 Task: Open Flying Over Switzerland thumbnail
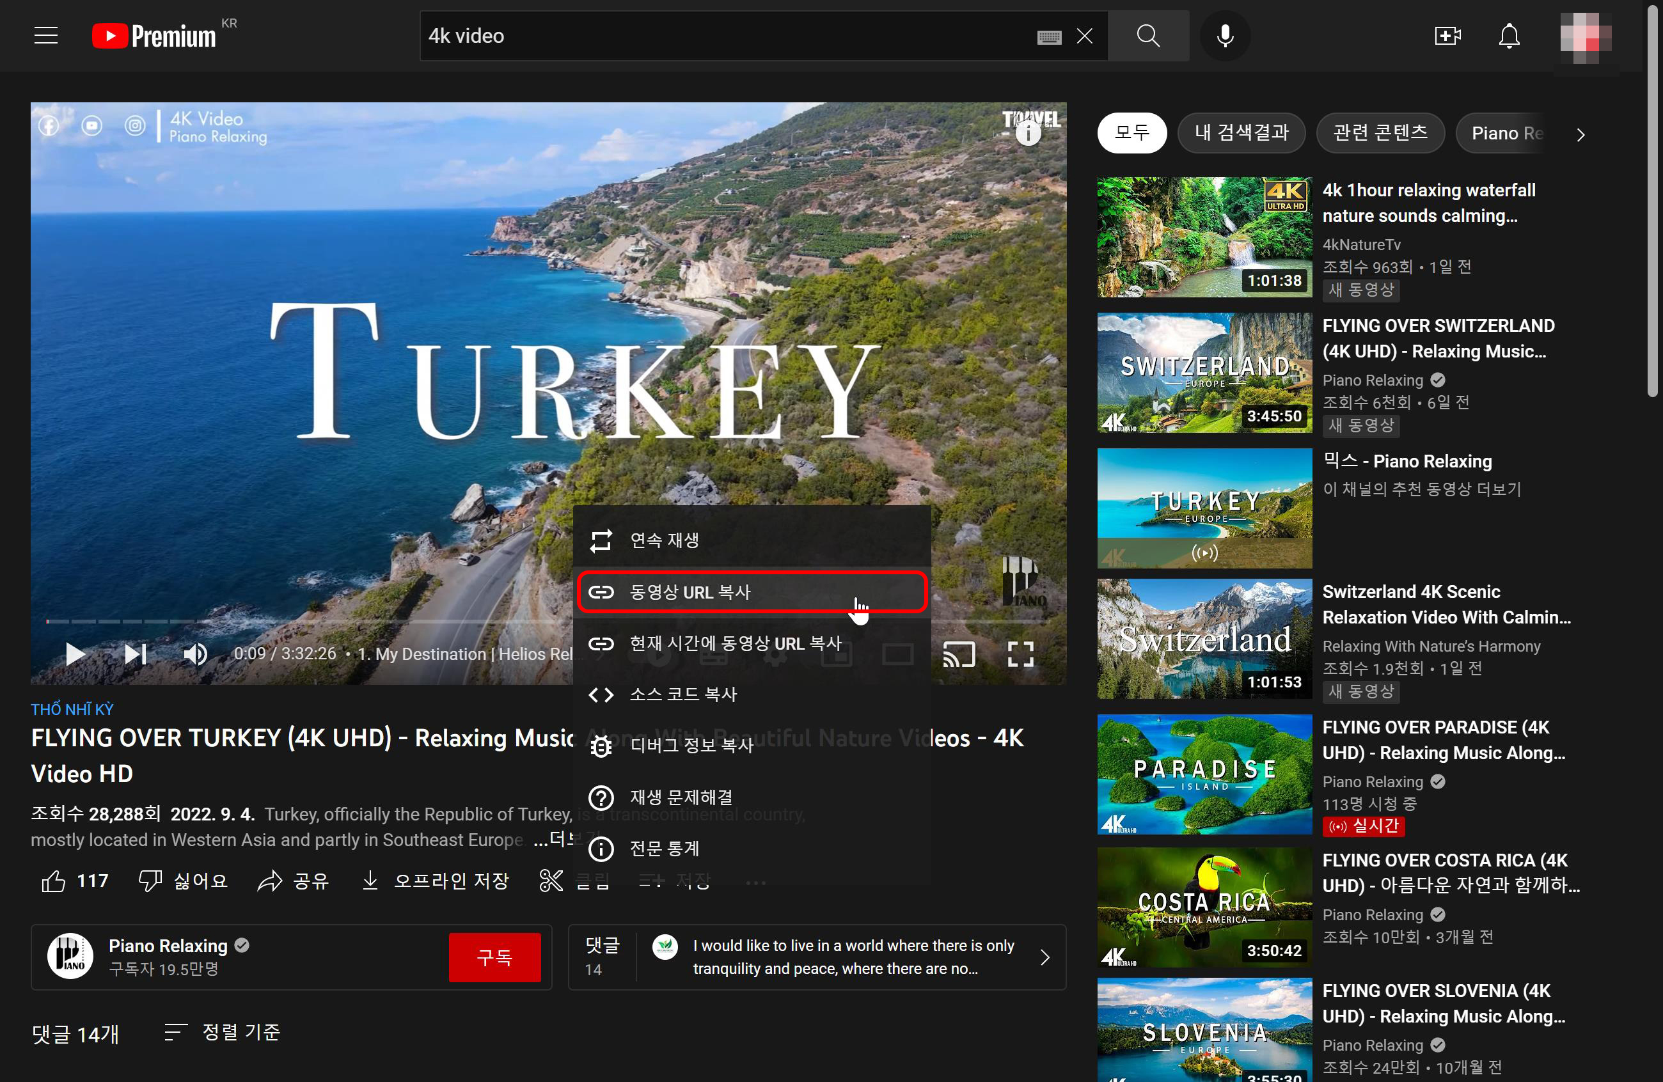[x=1204, y=372]
